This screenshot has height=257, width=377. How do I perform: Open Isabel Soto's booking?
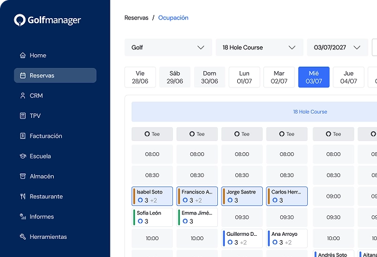point(152,196)
